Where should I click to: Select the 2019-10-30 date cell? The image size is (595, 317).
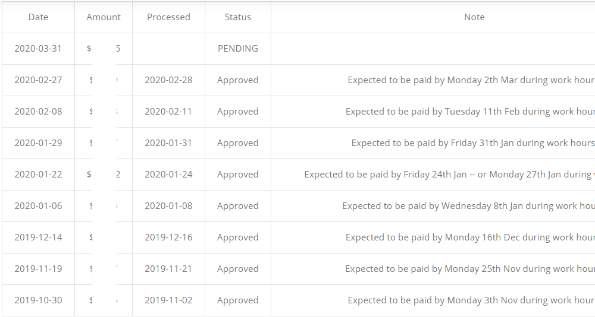(38, 300)
